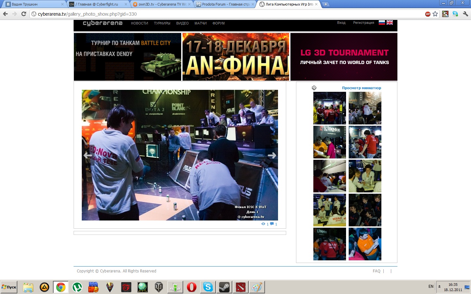Open Paint from the taskbar

tap(257, 287)
